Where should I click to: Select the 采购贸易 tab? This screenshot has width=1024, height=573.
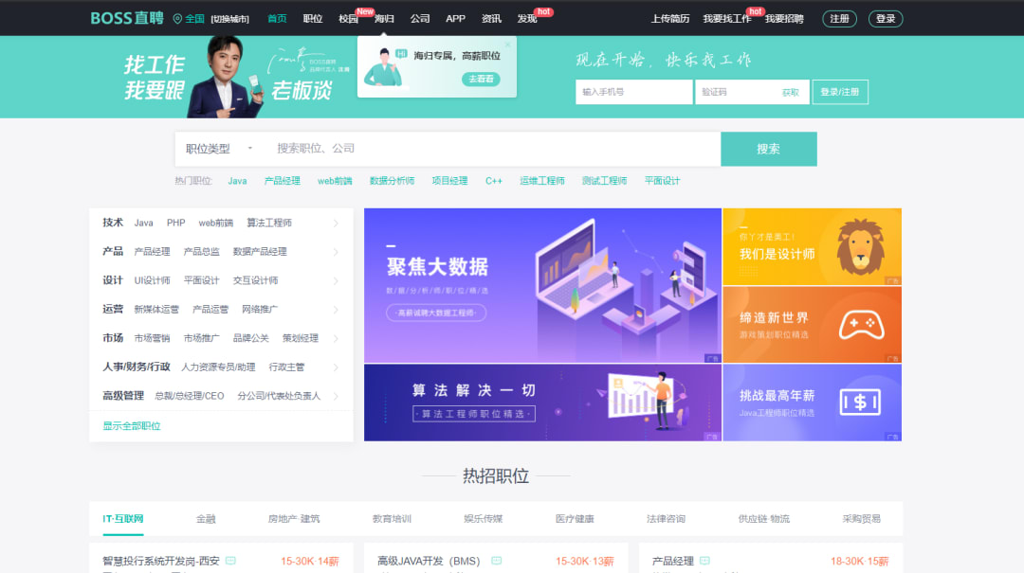[861, 519]
